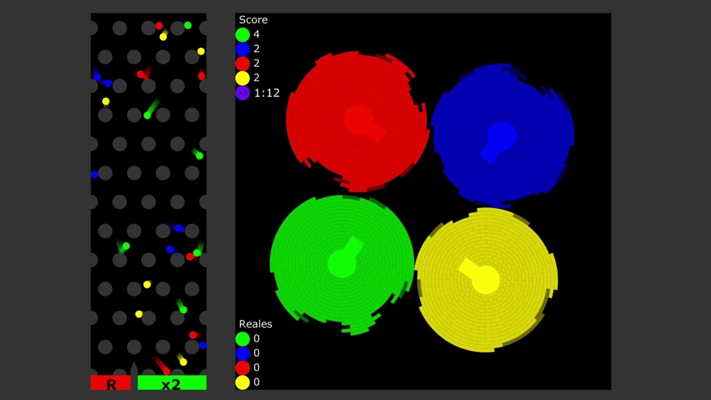Click the red score circle icon

point(243,63)
